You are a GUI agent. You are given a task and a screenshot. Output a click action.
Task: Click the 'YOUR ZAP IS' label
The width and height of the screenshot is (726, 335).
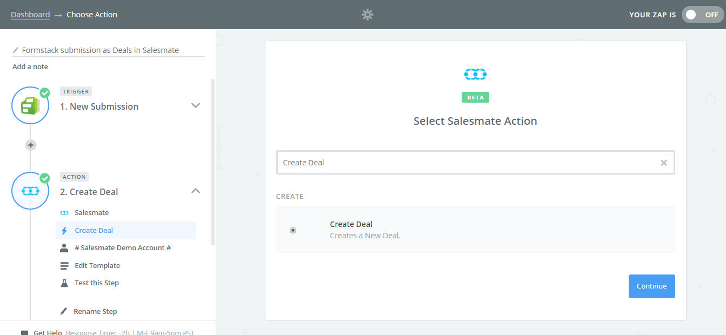[652, 15]
